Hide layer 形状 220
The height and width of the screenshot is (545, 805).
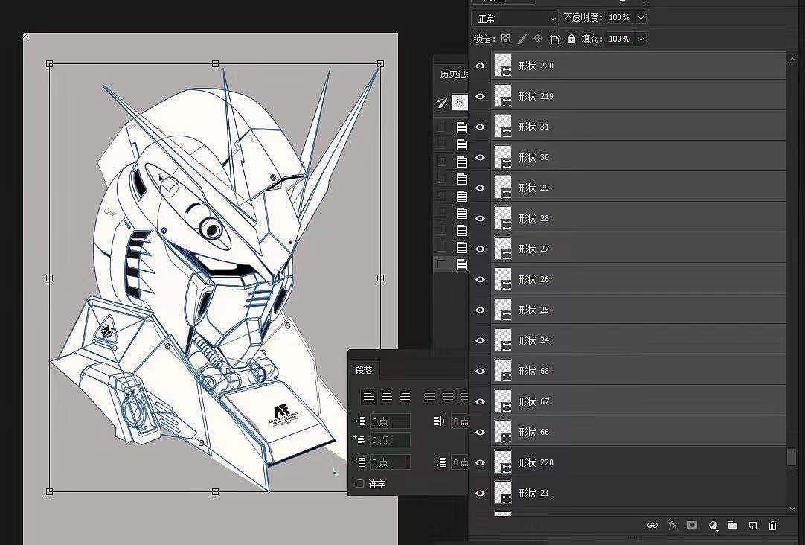click(x=480, y=66)
